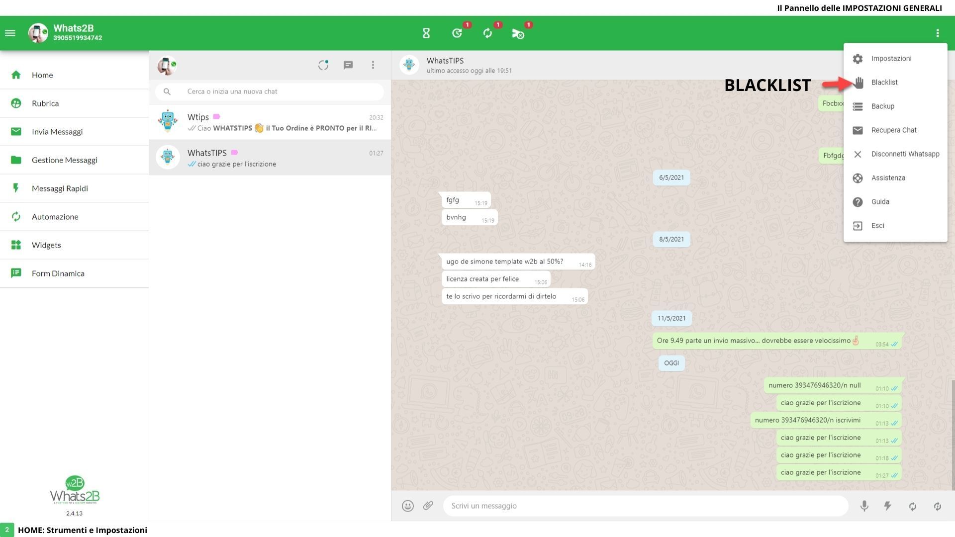Attach a file with paperclip icon

428,506
